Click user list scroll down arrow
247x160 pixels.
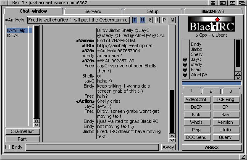(x=238, y=77)
